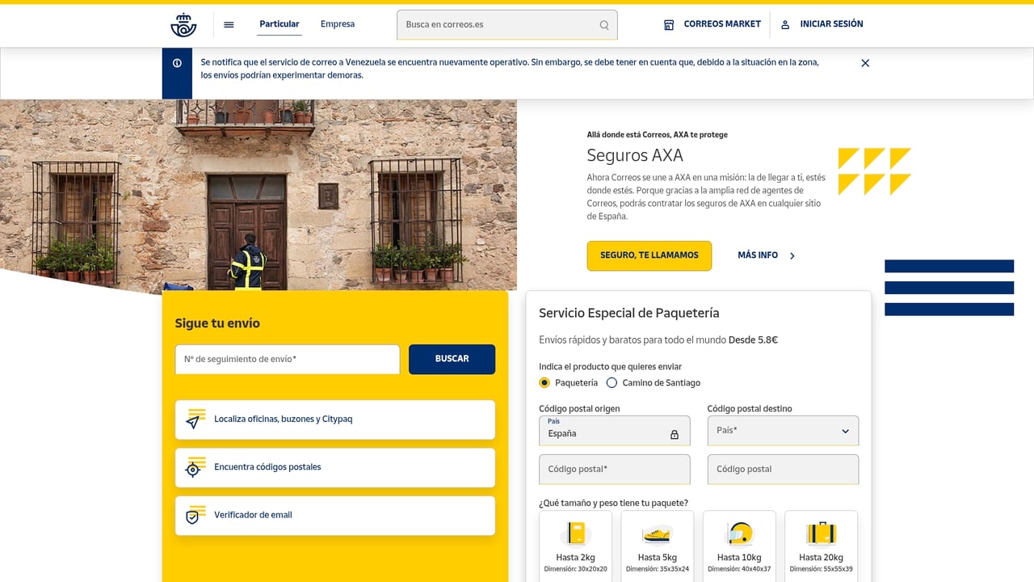Open Correos Market via the shop icon

coord(668,24)
